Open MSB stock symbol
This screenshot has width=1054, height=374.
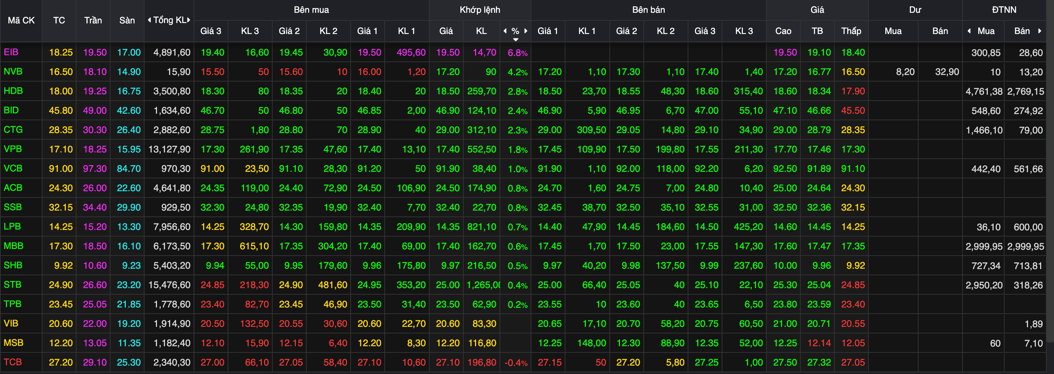click(14, 343)
